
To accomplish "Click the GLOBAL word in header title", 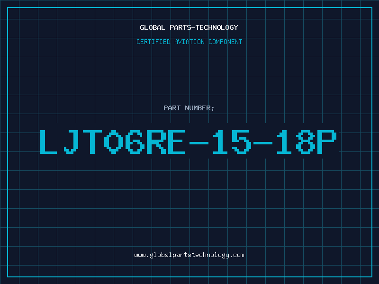I will pos(153,27).
